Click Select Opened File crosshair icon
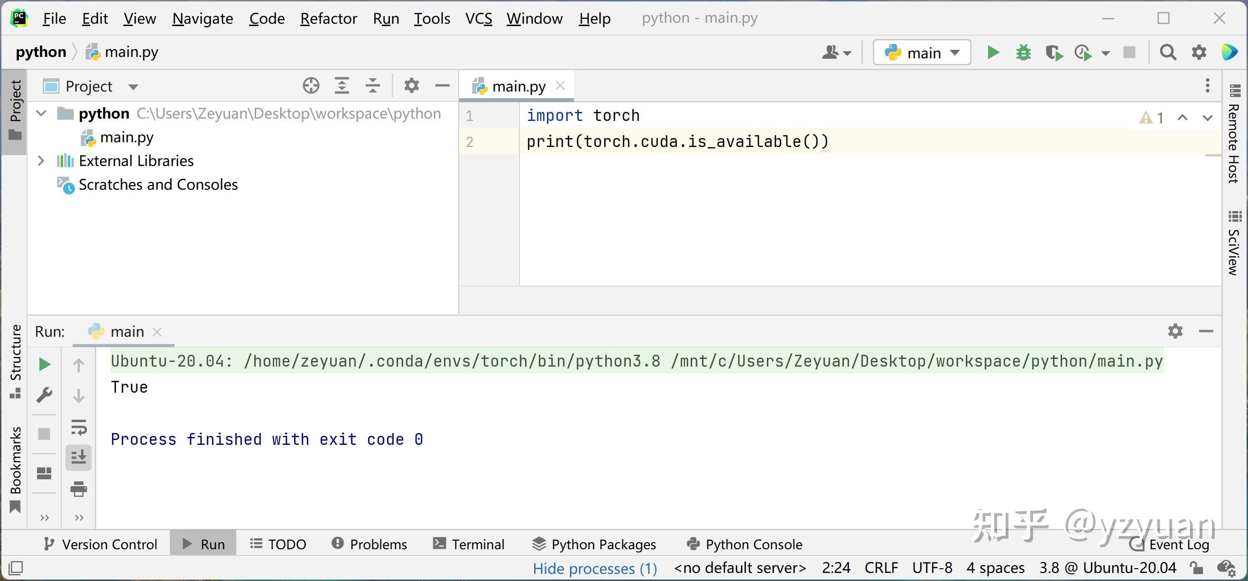This screenshot has height=581, width=1248. pyautogui.click(x=311, y=86)
